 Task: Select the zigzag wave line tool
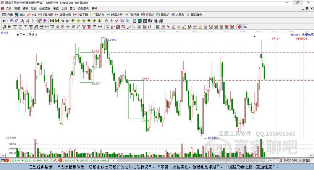(134, 27)
